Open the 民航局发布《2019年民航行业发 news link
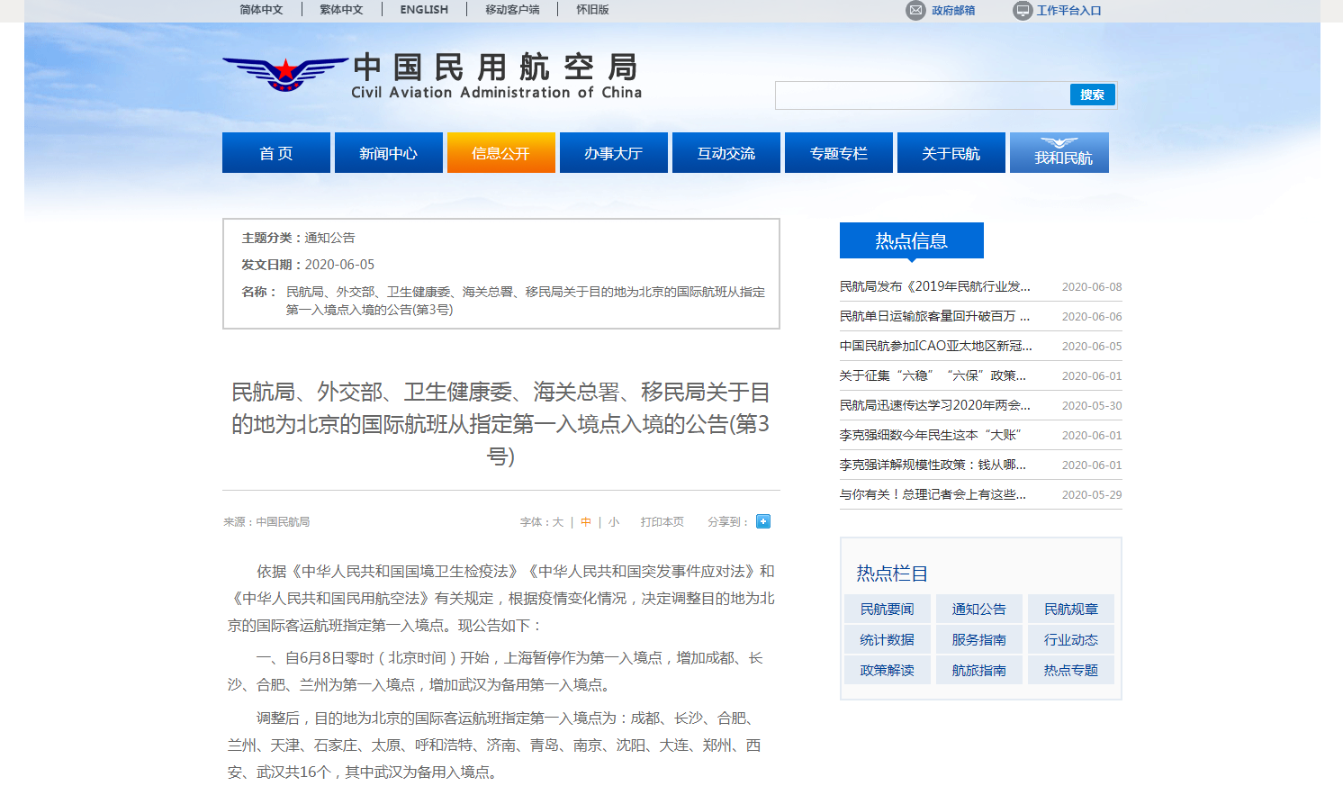Viewport: 1343px width, 786px height. [934, 286]
